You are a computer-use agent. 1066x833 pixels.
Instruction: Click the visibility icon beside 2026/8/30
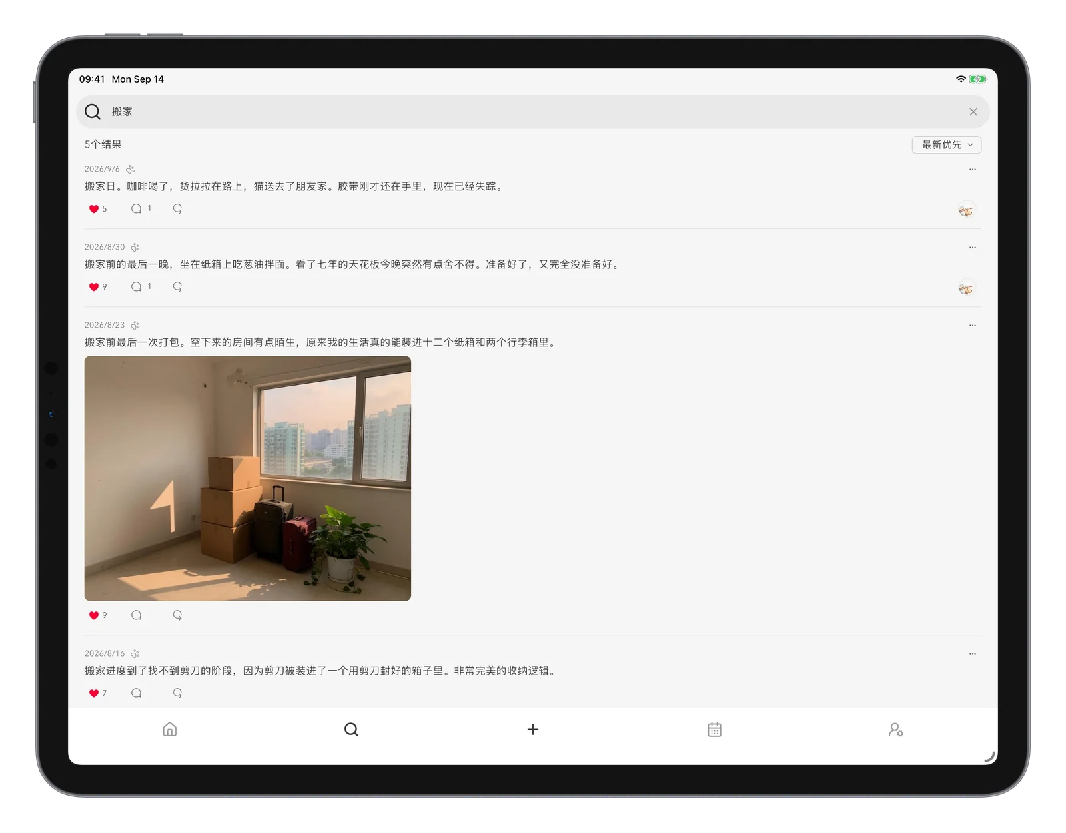click(135, 247)
